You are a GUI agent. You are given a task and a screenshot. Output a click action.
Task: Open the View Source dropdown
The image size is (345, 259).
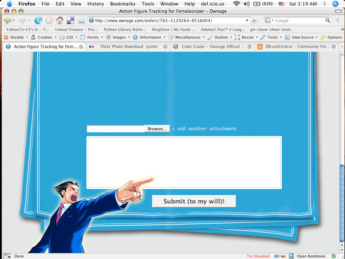(x=301, y=37)
